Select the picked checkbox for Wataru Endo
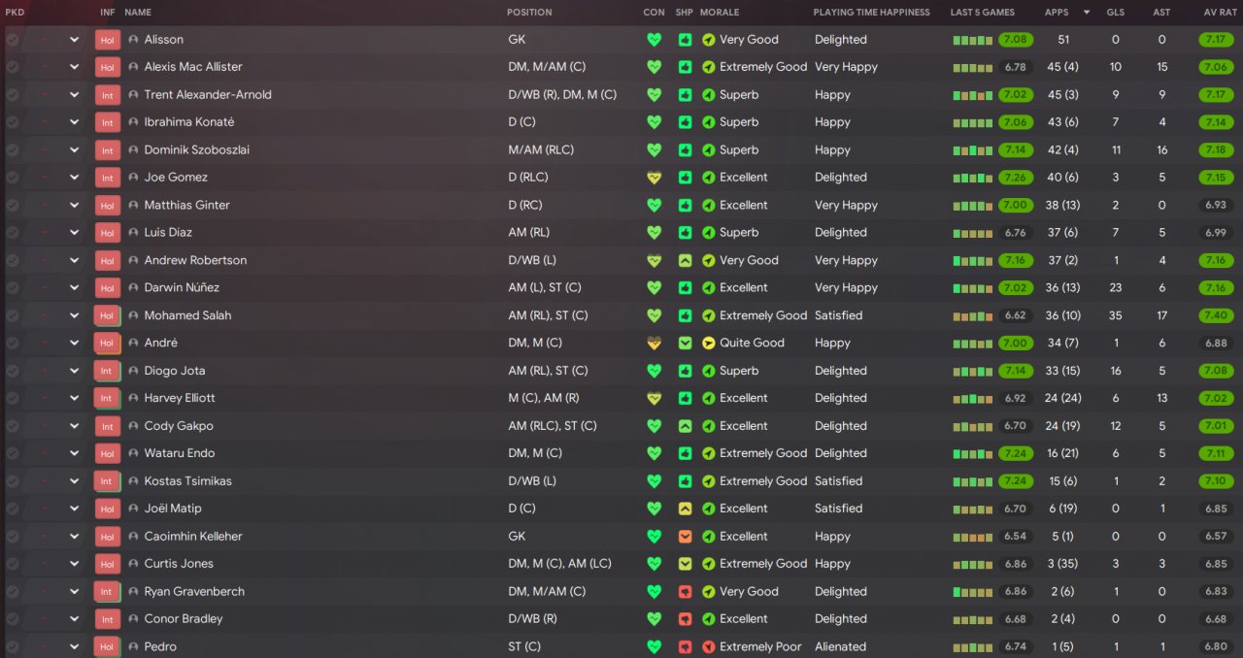Image resolution: width=1243 pixels, height=658 pixels. coord(13,453)
